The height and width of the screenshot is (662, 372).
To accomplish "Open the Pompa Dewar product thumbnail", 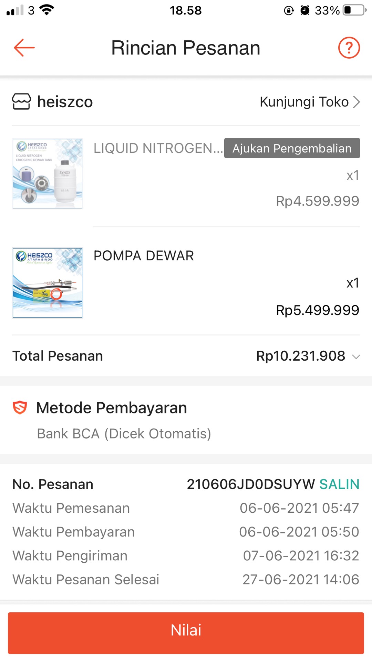I will point(48,283).
